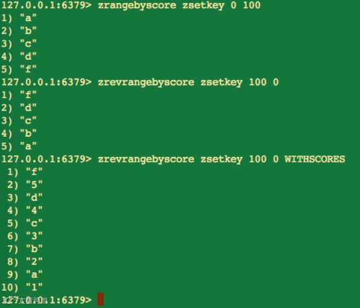Click result line 8) "2"
Viewport: 360px width, 308px height.
pyautogui.click(x=25, y=261)
